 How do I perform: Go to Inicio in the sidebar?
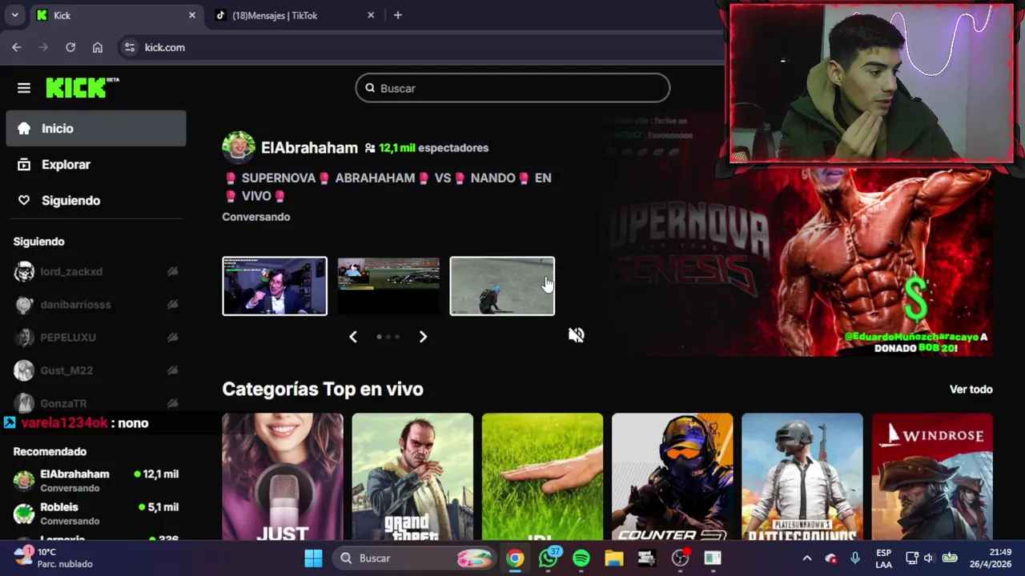point(96,128)
